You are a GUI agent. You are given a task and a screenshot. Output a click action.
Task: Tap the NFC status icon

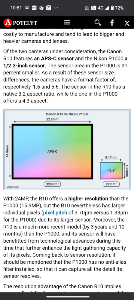click(87, 8)
